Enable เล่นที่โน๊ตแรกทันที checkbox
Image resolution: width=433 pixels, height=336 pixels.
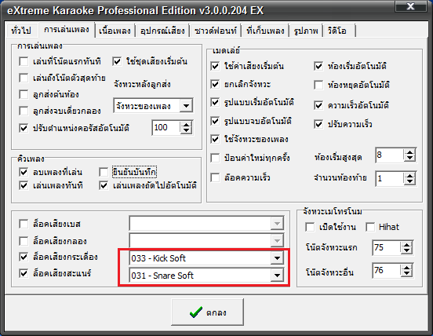pos(24,61)
